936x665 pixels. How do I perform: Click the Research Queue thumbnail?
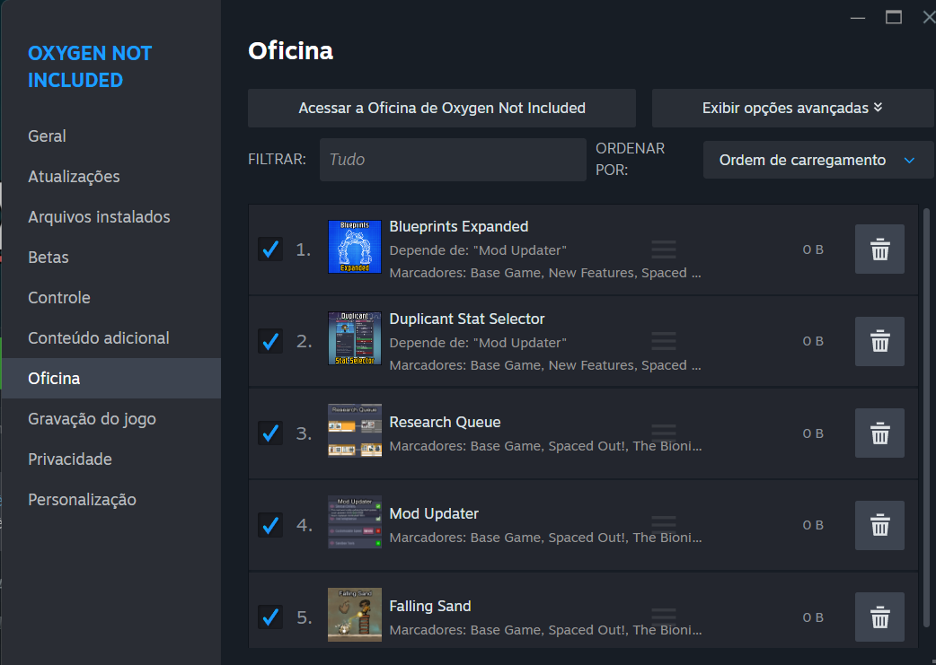355,431
